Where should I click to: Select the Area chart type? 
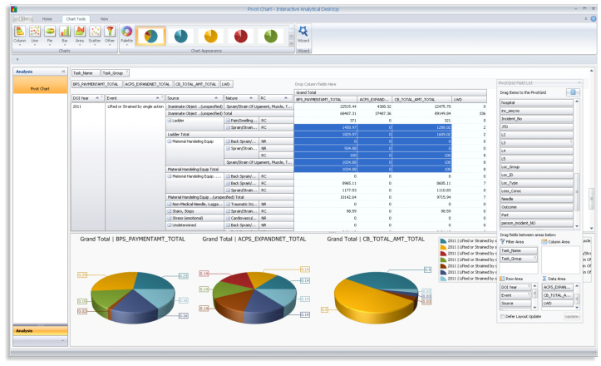click(80, 35)
